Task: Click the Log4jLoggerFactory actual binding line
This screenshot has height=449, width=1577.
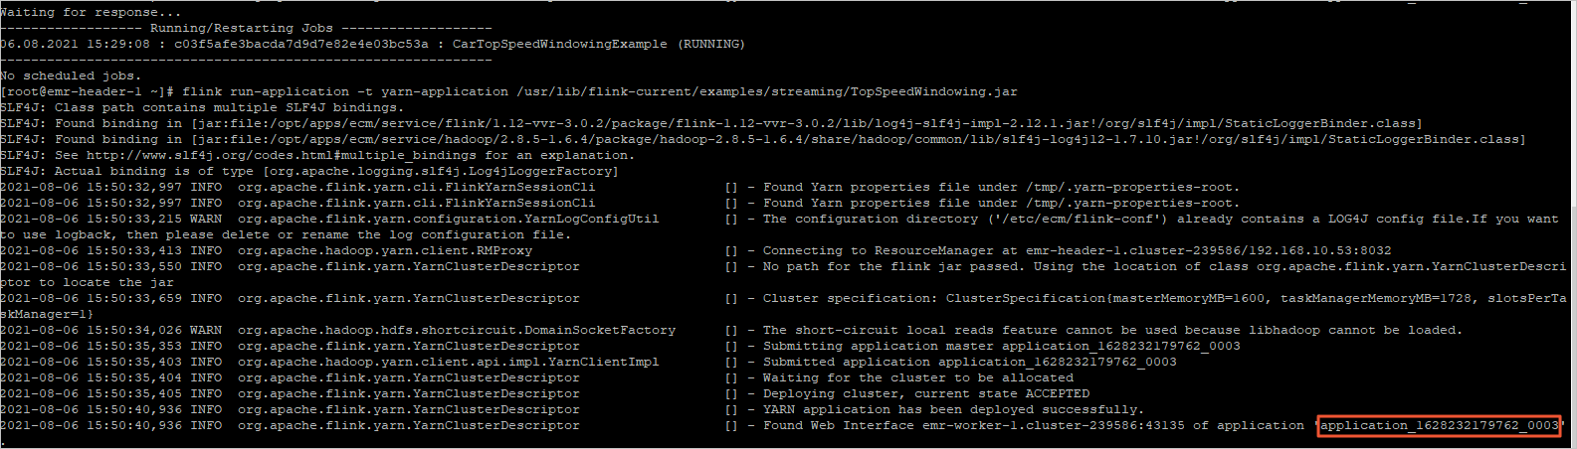Action: (x=308, y=171)
